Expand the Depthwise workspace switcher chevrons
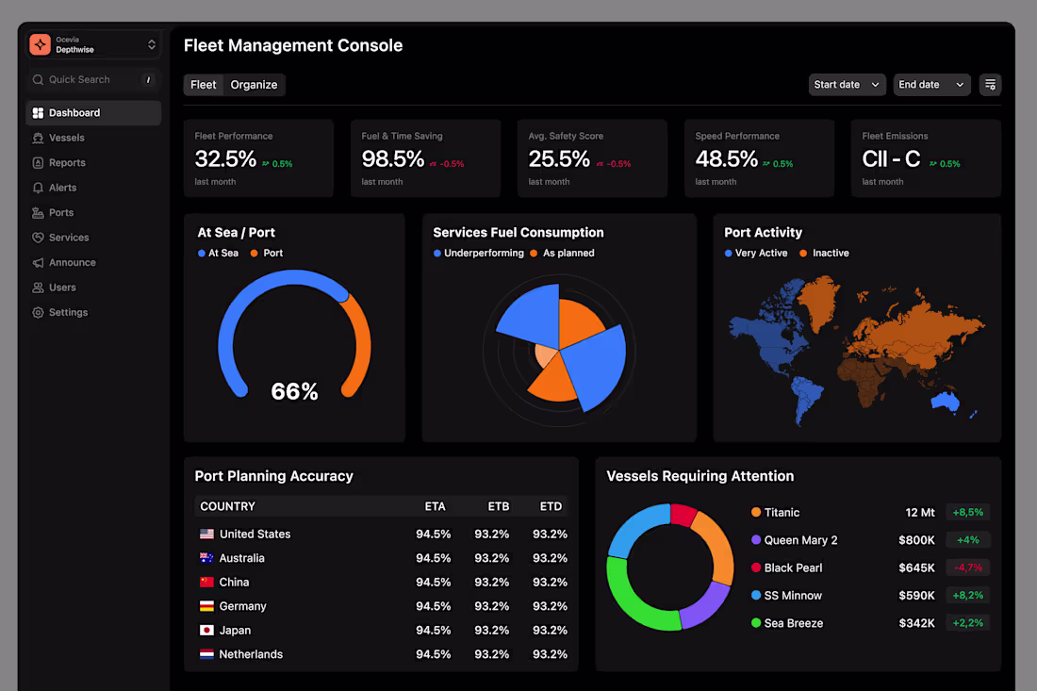Screen dimensions: 1037x691 pyautogui.click(x=152, y=44)
